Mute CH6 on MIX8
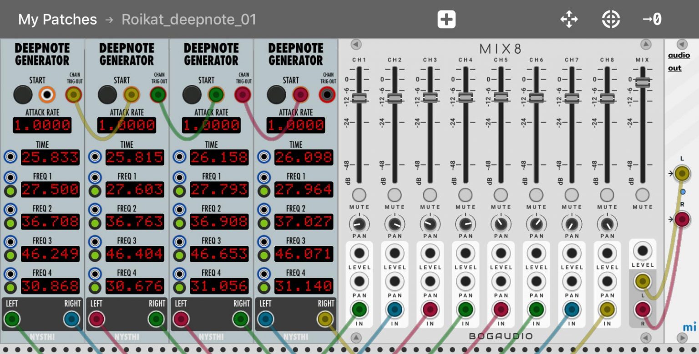This screenshot has height=354, width=699. [536, 194]
